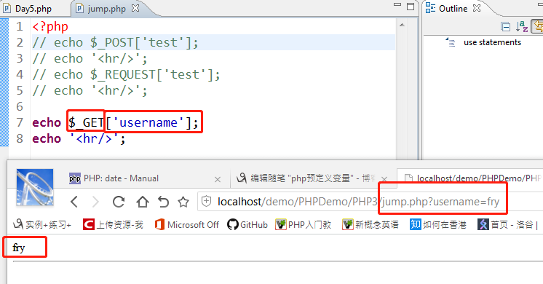Place cursor on line 2 POST comment

tap(115, 42)
